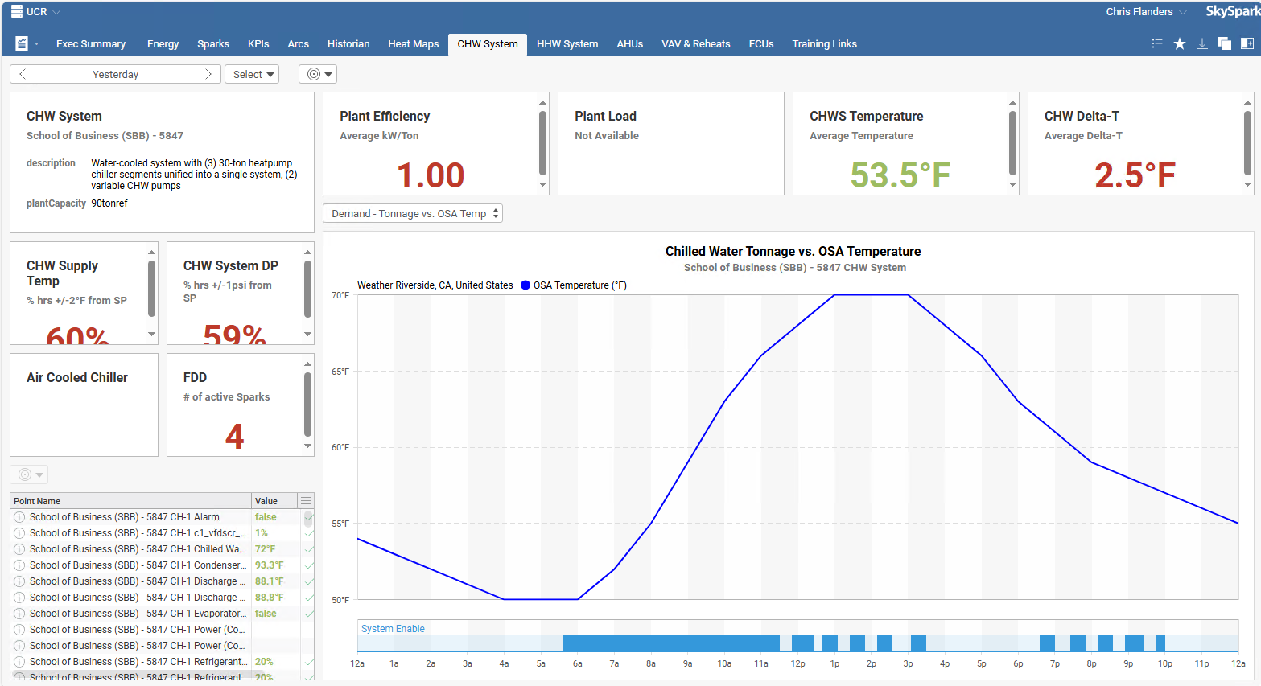The height and width of the screenshot is (686, 1261).
Task: Open the Heat Maps tab
Action: click(x=413, y=44)
